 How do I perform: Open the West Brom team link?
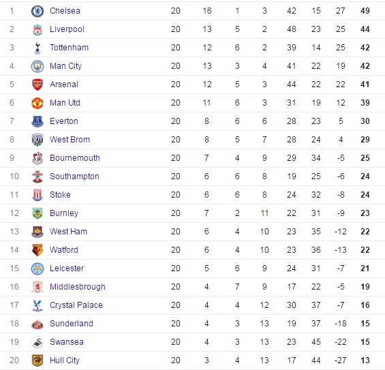click(x=70, y=140)
